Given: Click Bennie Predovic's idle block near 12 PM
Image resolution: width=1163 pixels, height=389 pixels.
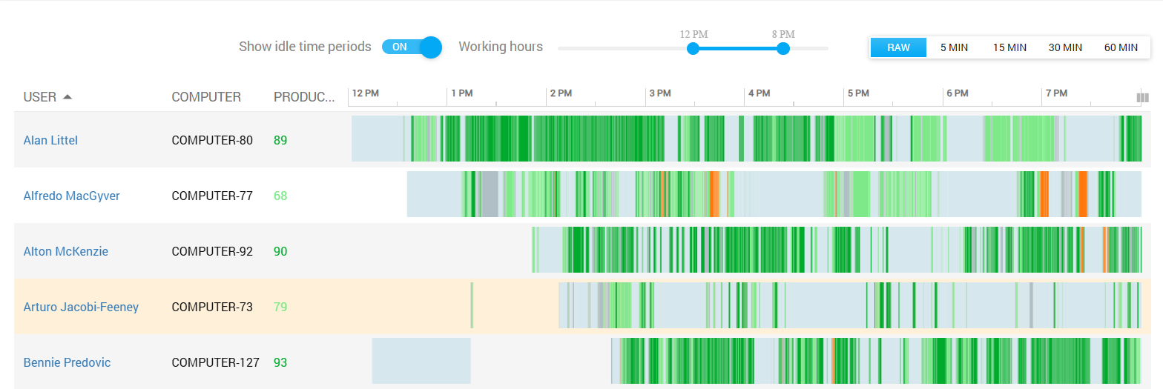Looking at the screenshot, I should pos(421,361).
